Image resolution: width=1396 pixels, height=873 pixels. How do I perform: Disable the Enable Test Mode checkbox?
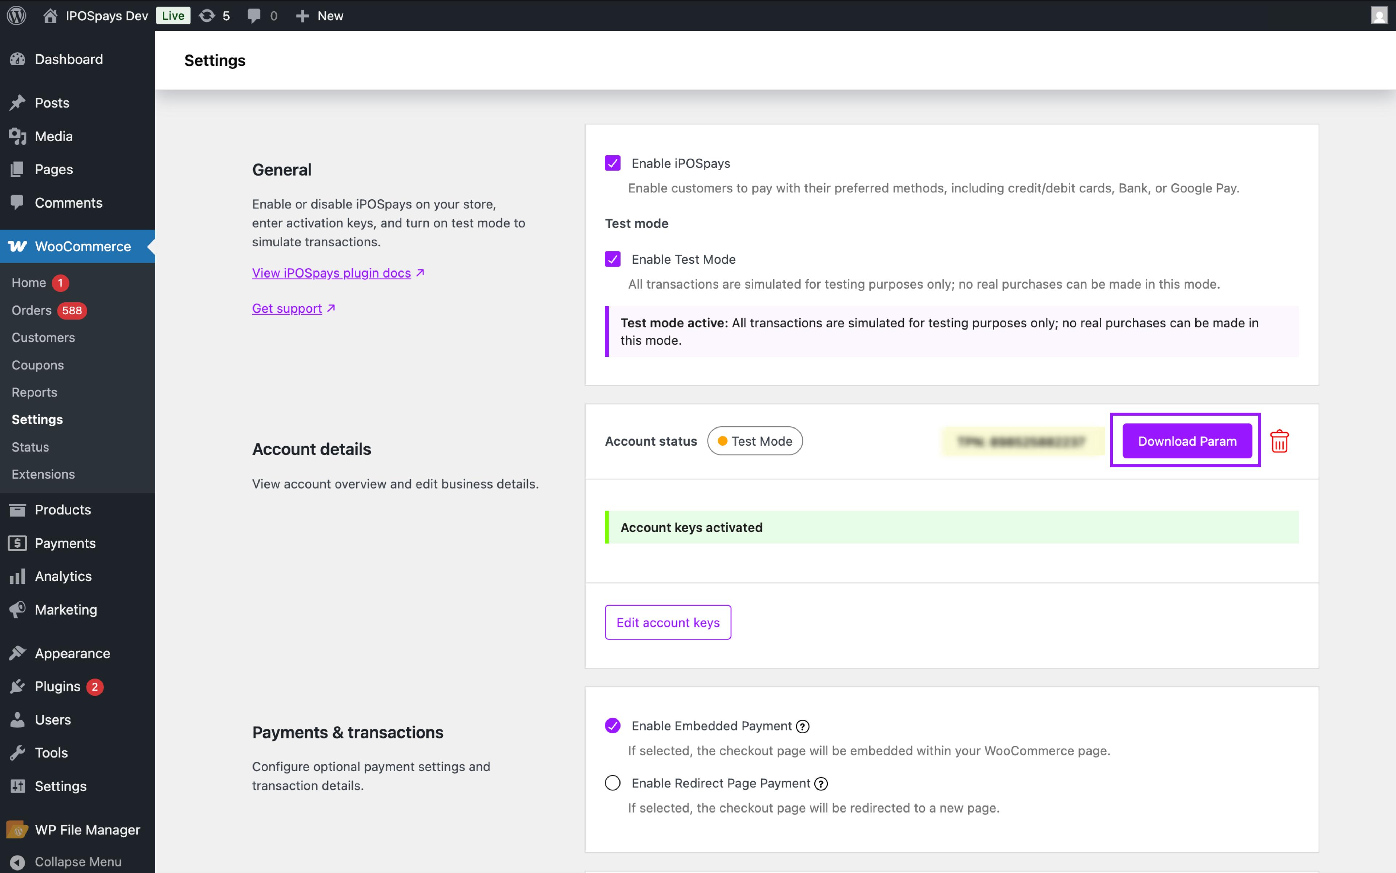(x=613, y=259)
